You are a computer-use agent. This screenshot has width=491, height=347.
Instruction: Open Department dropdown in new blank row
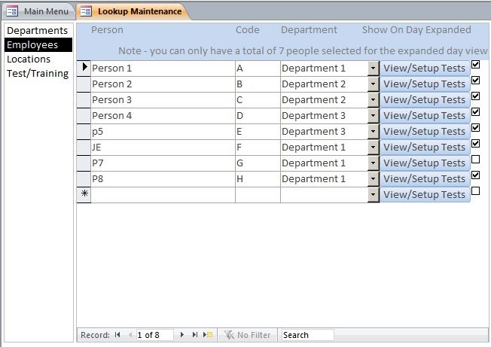pos(373,195)
